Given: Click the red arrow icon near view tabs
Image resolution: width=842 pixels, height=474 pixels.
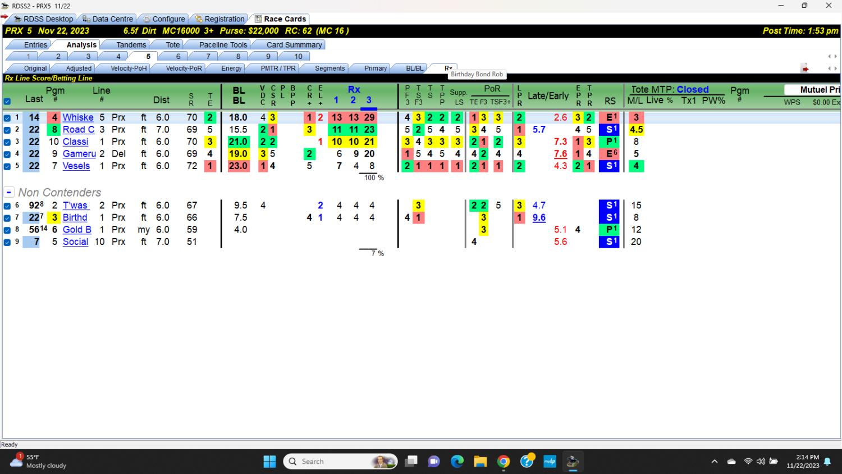Looking at the screenshot, I should pos(805,69).
